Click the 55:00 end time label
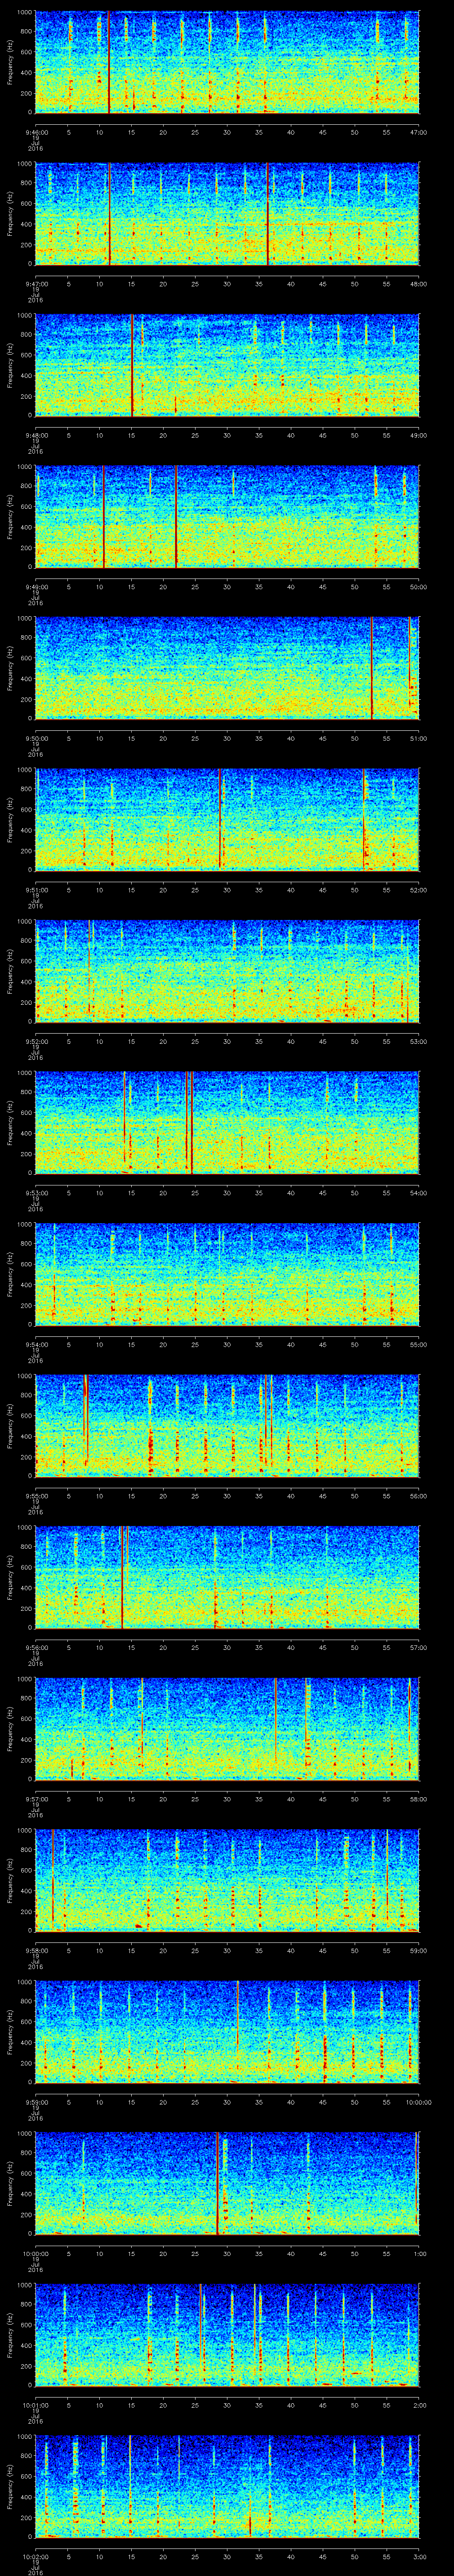The height and width of the screenshot is (2576, 454). coord(418,1344)
